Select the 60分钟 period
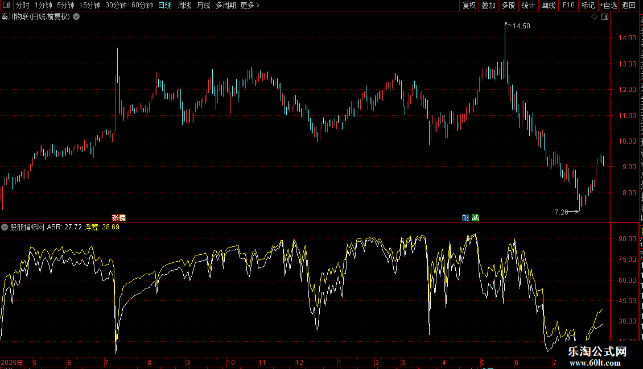This screenshot has height=369, width=643. pos(142,5)
